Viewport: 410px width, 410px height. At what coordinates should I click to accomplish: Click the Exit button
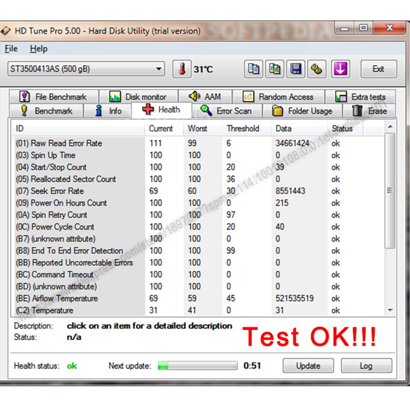coord(378,69)
